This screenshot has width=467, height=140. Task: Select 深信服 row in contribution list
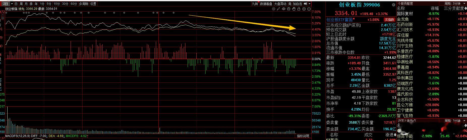[432, 35]
